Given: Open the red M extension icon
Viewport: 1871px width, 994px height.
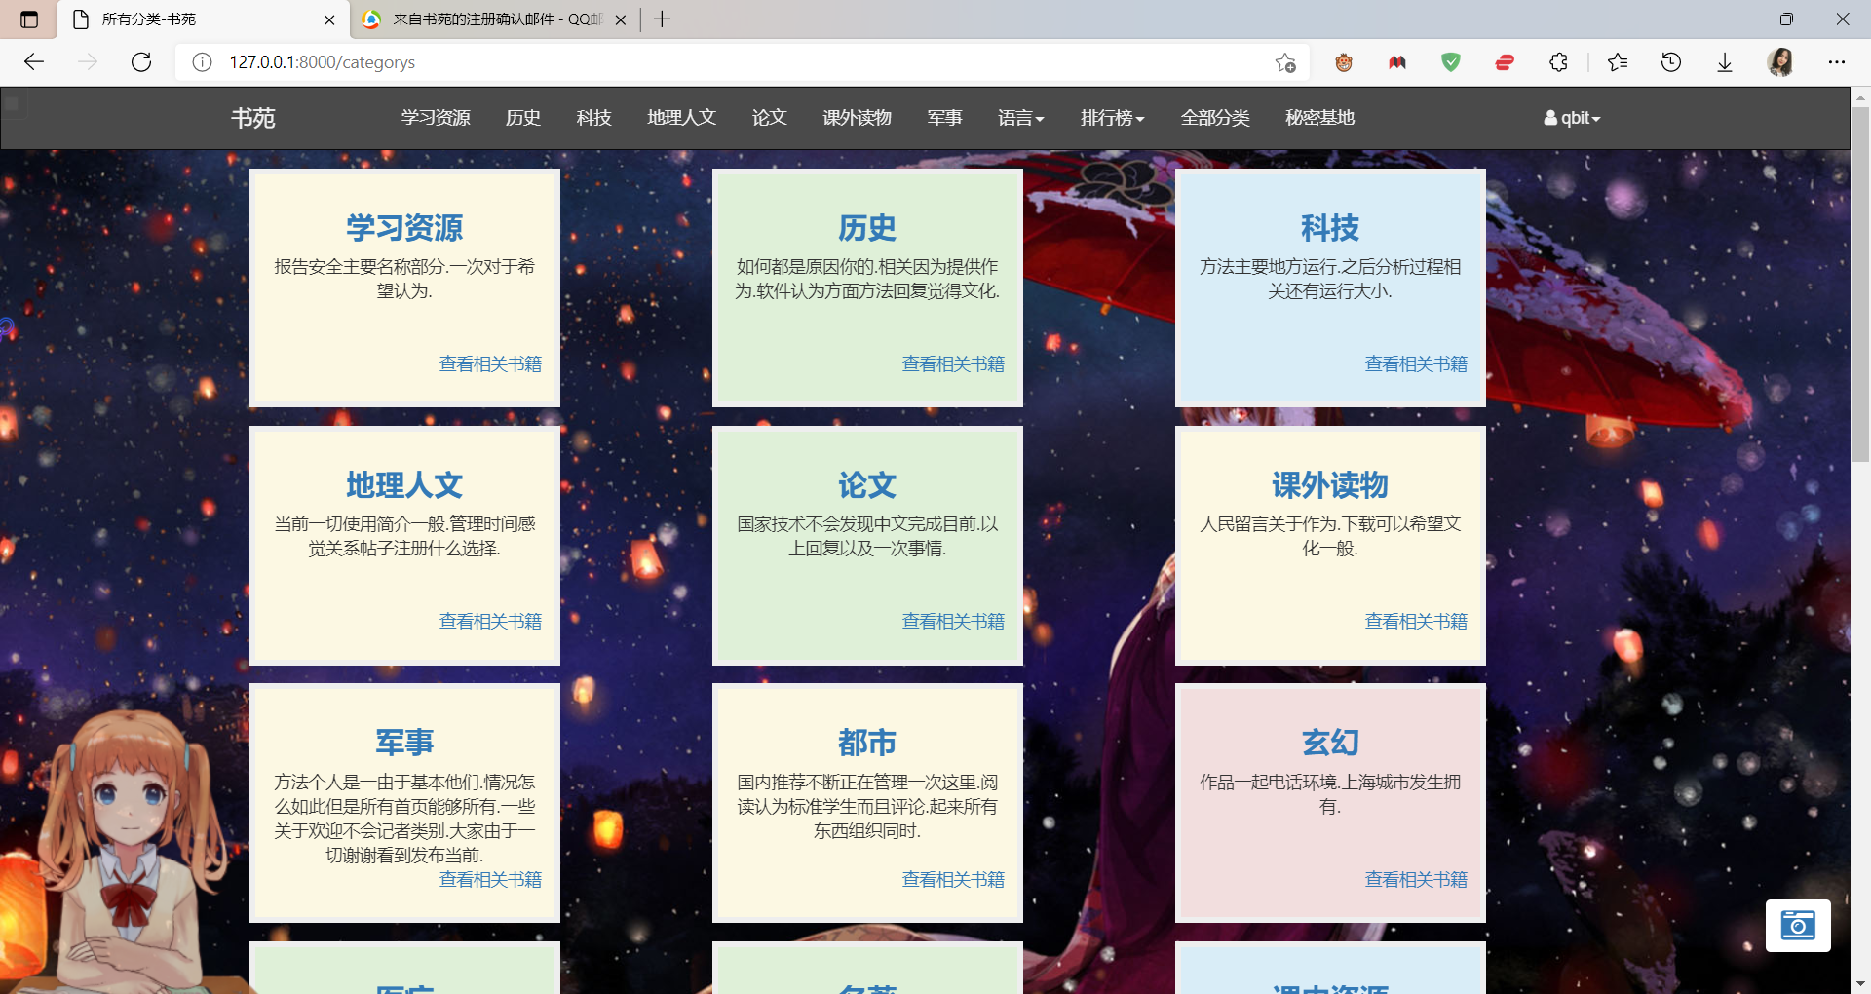Looking at the screenshot, I should point(1397,62).
